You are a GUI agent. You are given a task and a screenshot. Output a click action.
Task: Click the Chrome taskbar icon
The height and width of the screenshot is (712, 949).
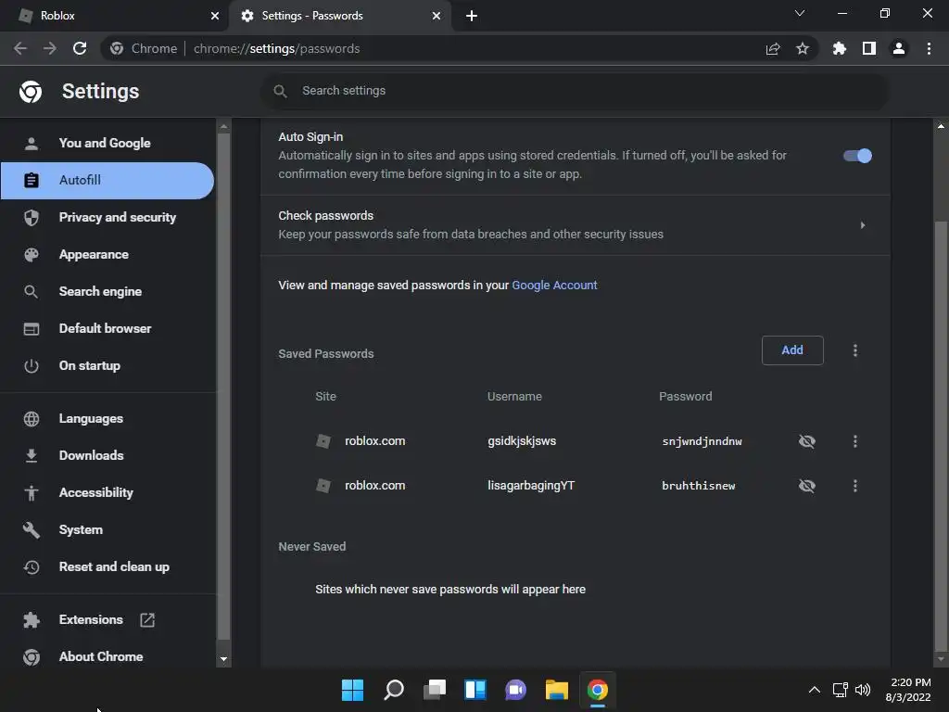[x=598, y=690]
